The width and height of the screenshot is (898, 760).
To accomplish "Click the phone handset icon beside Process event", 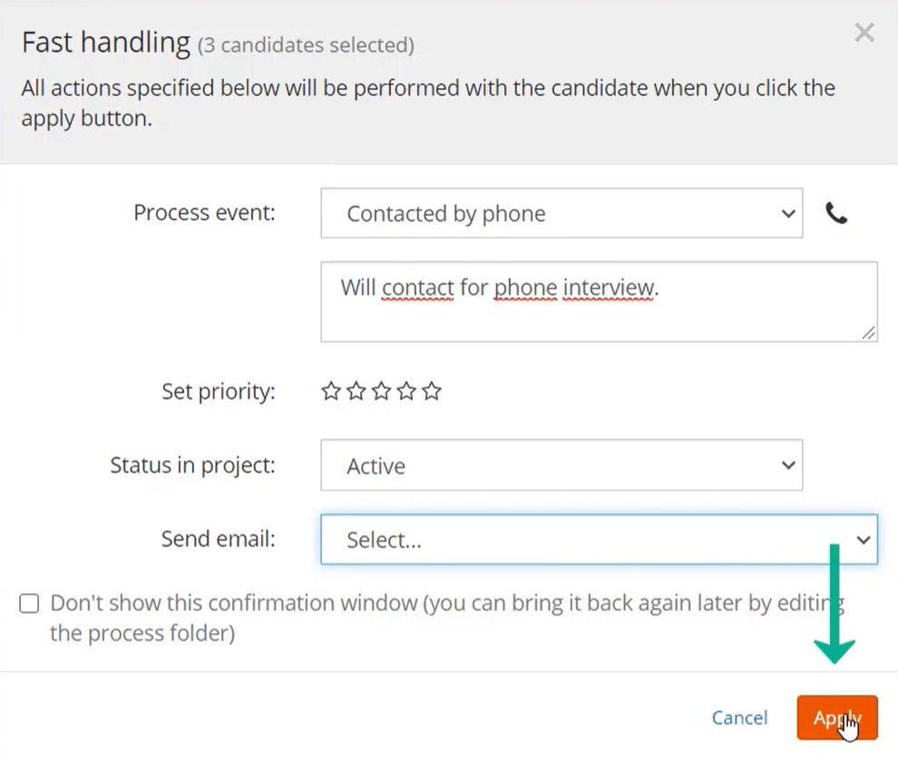I will (x=836, y=214).
